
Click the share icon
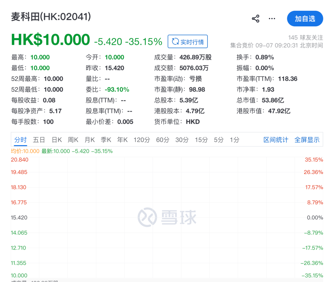[256, 19]
